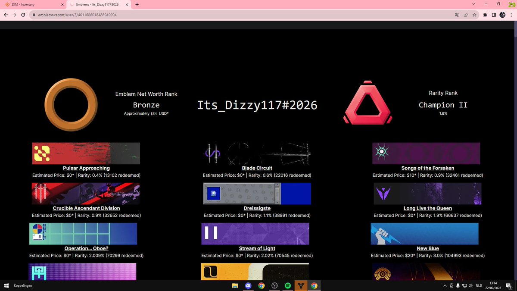The width and height of the screenshot is (517, 291).
Task: Click the Crucible Ascendant Division banner image
Action: click(x=86, y=194)
